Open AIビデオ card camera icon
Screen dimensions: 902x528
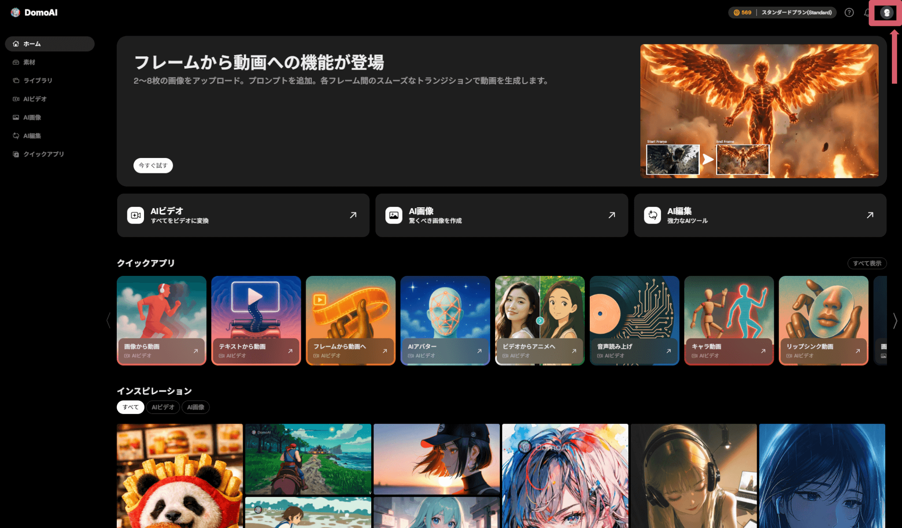[x=136, y=215]
